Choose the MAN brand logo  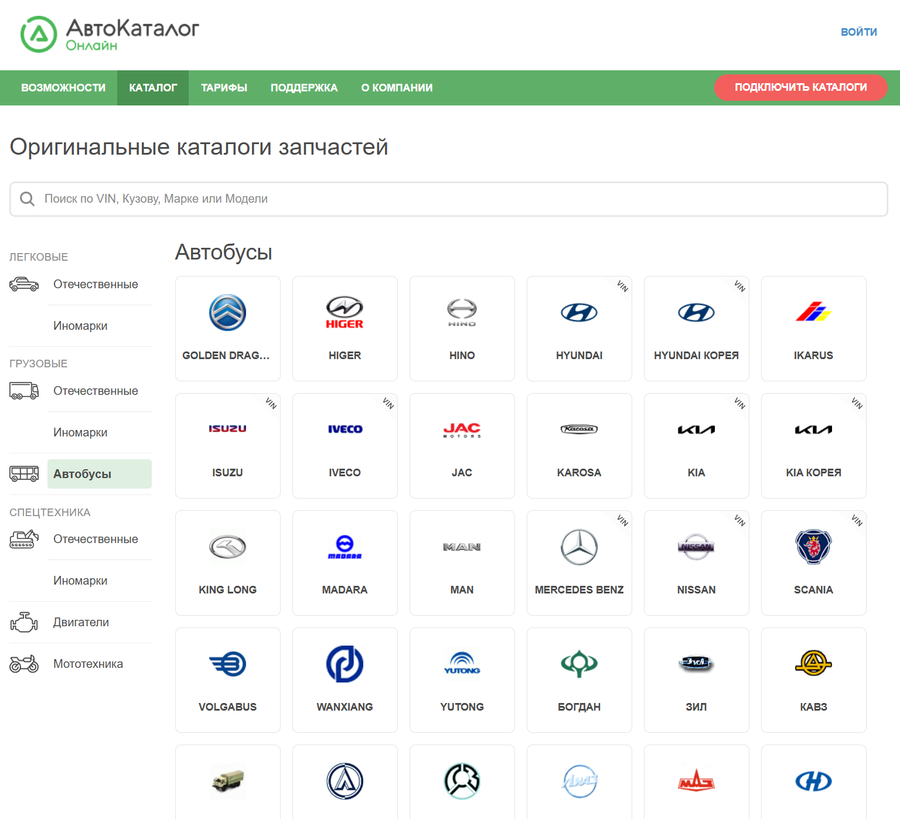[462, 547]
